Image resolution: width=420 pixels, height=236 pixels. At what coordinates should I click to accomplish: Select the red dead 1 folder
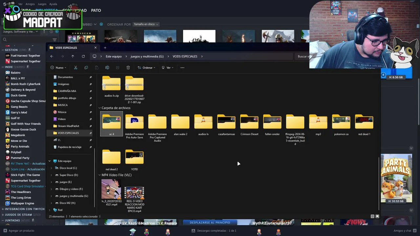(x=364, y=125)
